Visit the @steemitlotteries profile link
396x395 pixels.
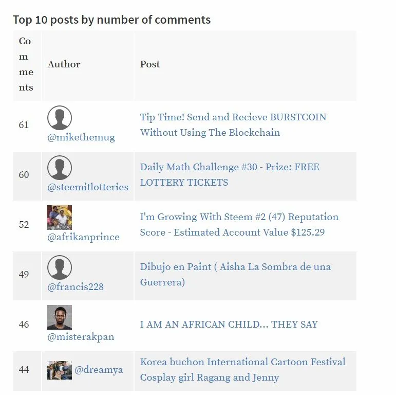[x=88, y=187]
